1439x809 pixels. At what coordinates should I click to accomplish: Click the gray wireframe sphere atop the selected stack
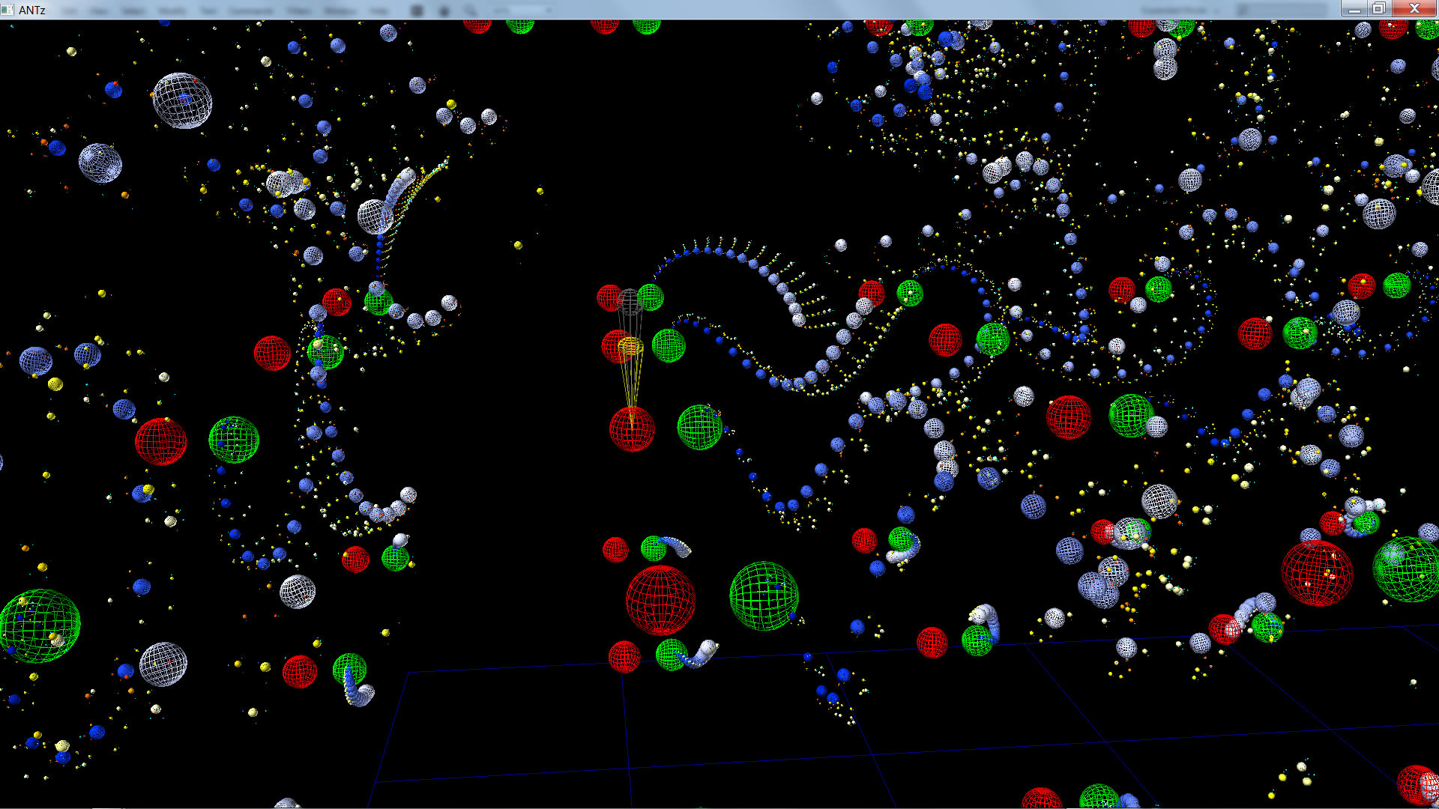(x=630, y=301)
